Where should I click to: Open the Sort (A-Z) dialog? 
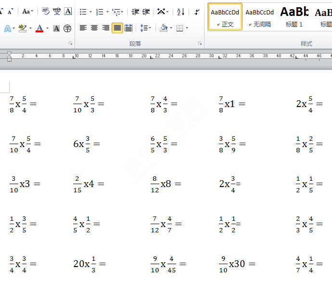tap(180, 12)
